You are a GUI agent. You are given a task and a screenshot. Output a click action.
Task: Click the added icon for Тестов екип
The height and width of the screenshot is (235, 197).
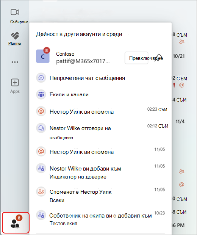(41, 215)
